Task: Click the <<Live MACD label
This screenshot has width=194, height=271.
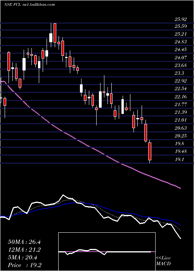Action: tap(163, 261)
